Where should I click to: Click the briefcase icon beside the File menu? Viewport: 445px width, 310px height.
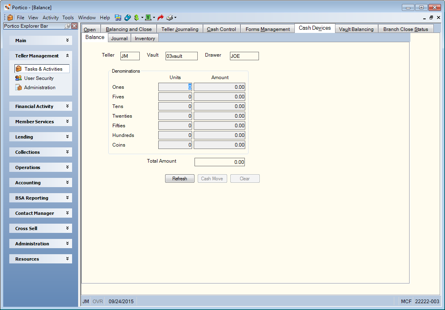pyautogui.click(x=10, y=18)
